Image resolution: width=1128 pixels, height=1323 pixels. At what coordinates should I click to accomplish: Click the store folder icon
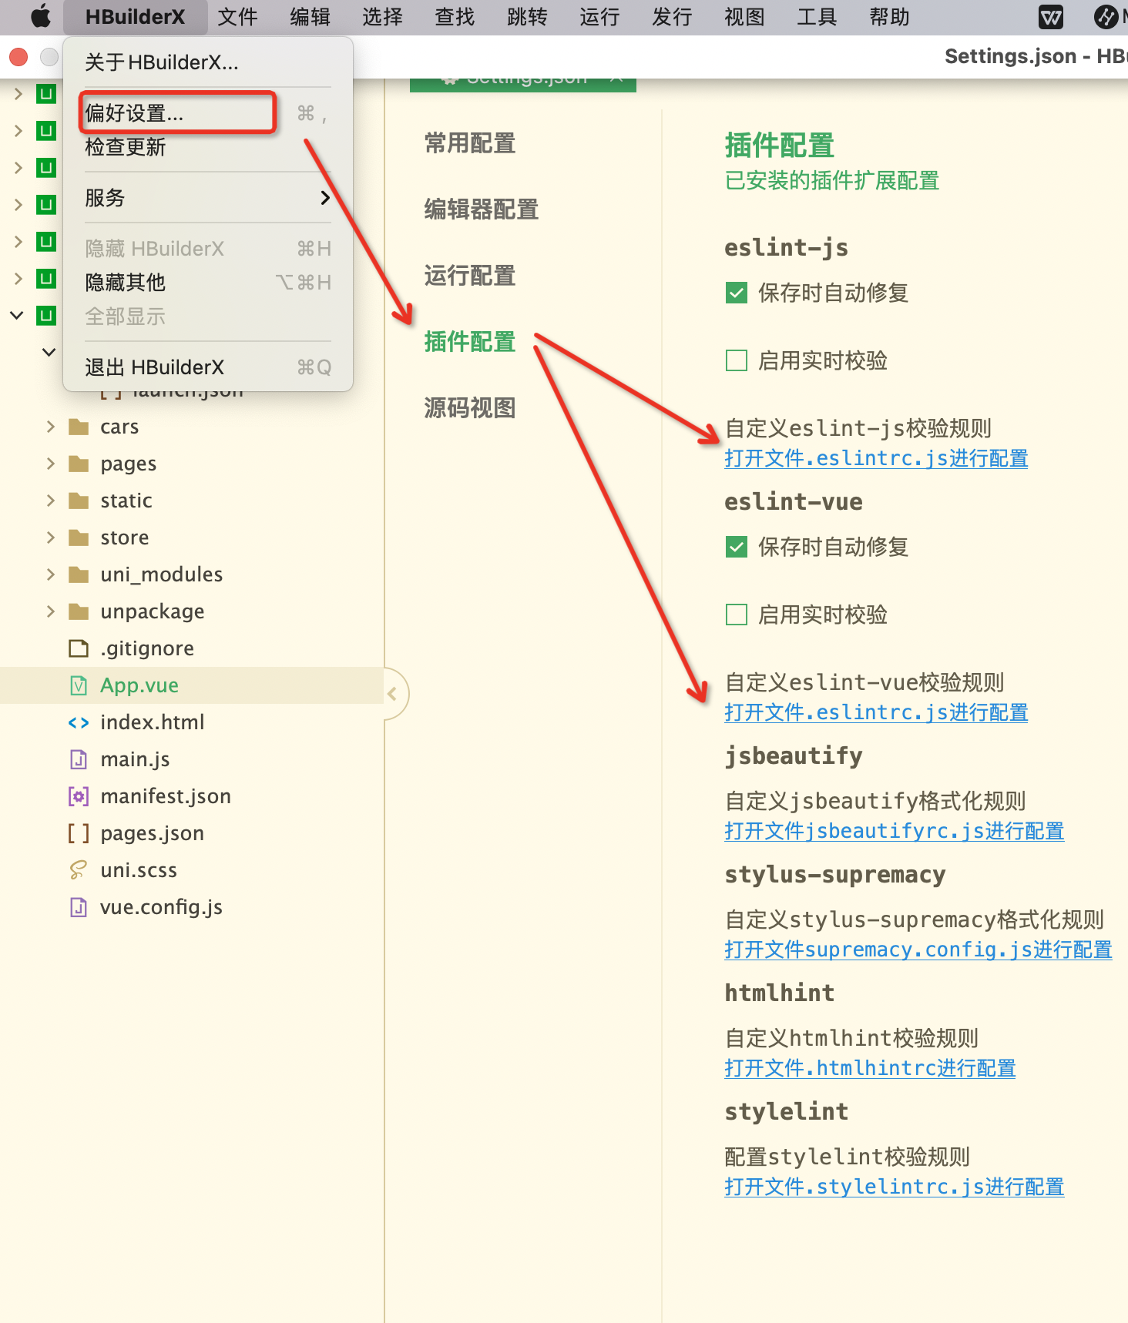point(79,538)
